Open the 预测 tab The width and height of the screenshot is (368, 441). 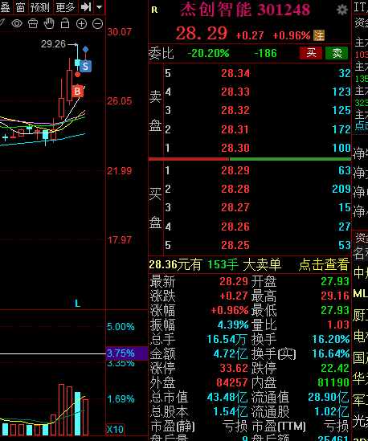click(40, 7)
